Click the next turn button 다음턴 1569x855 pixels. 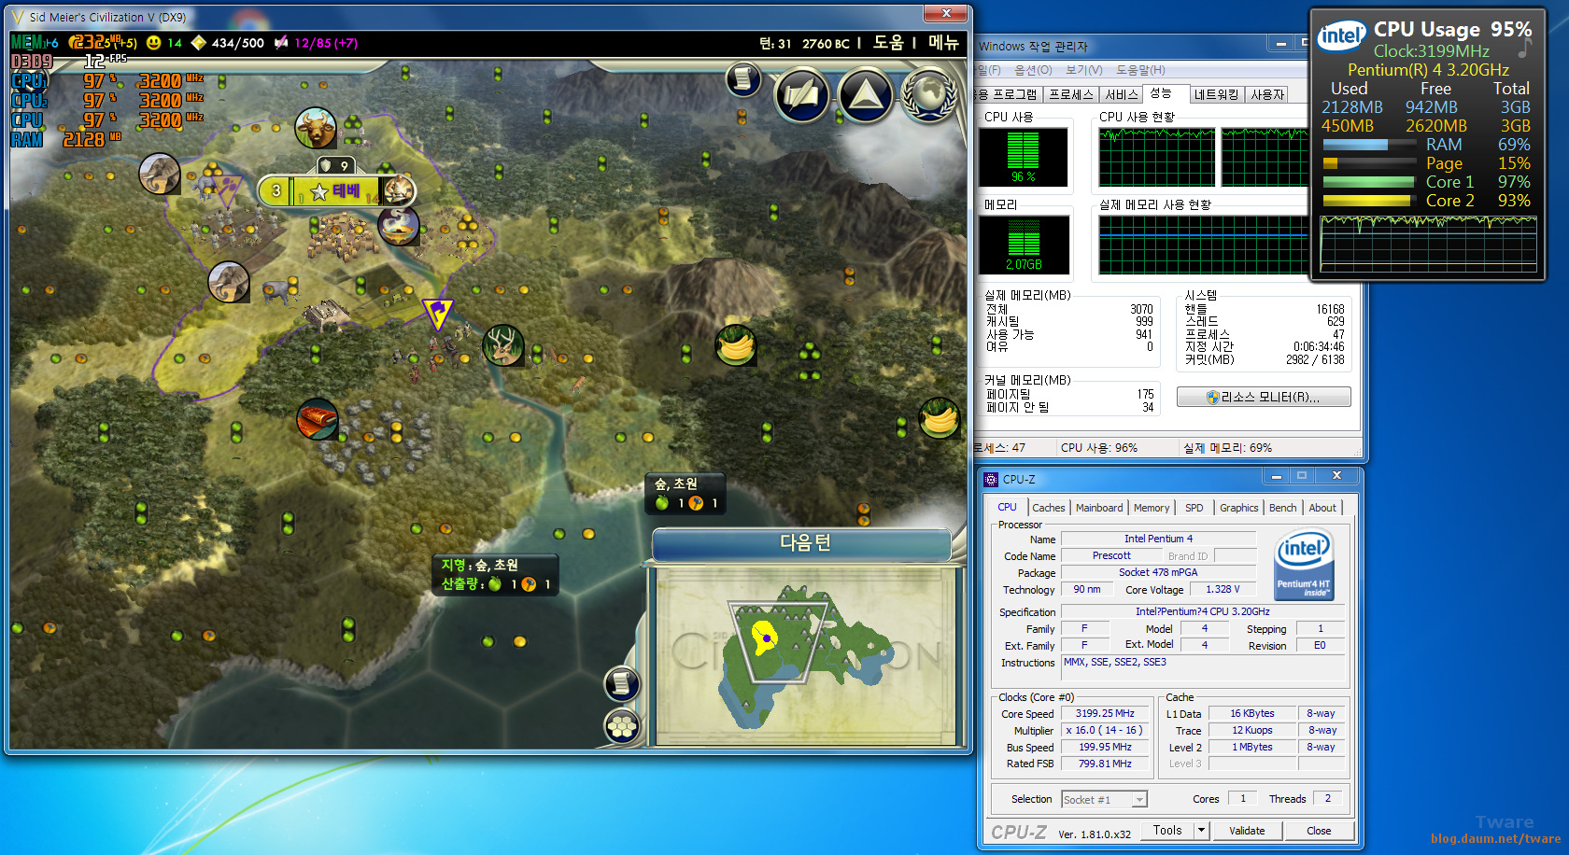[x=804, y=544]
